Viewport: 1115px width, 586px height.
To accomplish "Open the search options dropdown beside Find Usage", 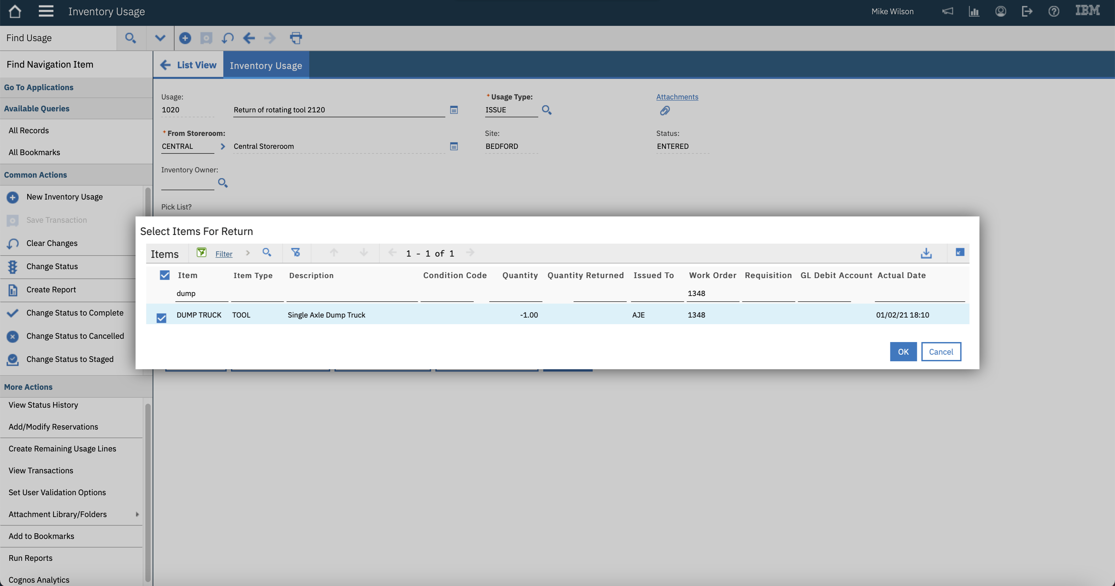I will 160,38.
